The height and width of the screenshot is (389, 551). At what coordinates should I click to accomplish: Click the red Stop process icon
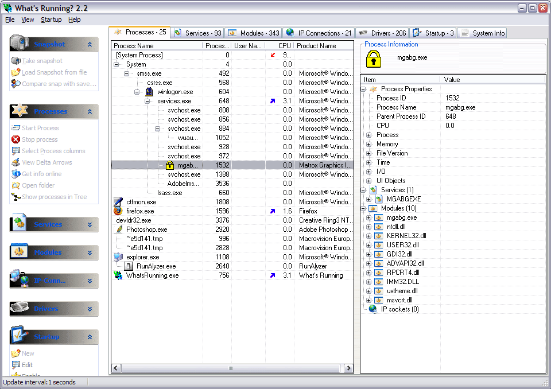[16, 139]
